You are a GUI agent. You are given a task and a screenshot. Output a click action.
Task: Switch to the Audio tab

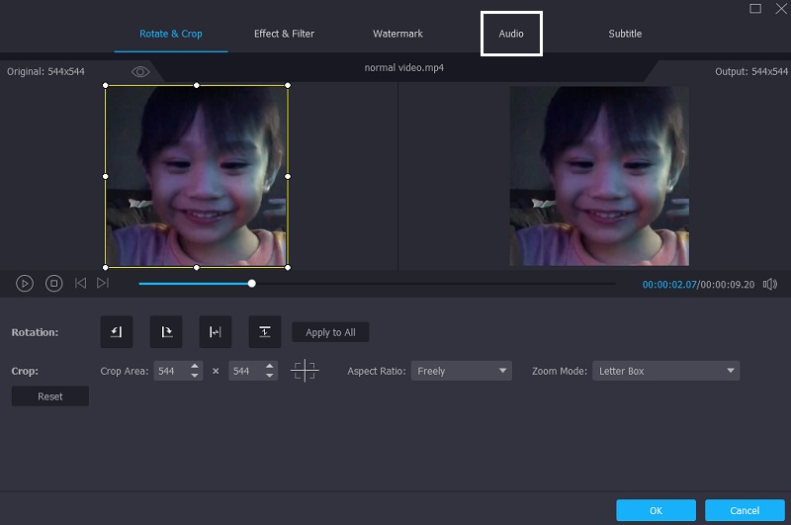coord(511,34)
